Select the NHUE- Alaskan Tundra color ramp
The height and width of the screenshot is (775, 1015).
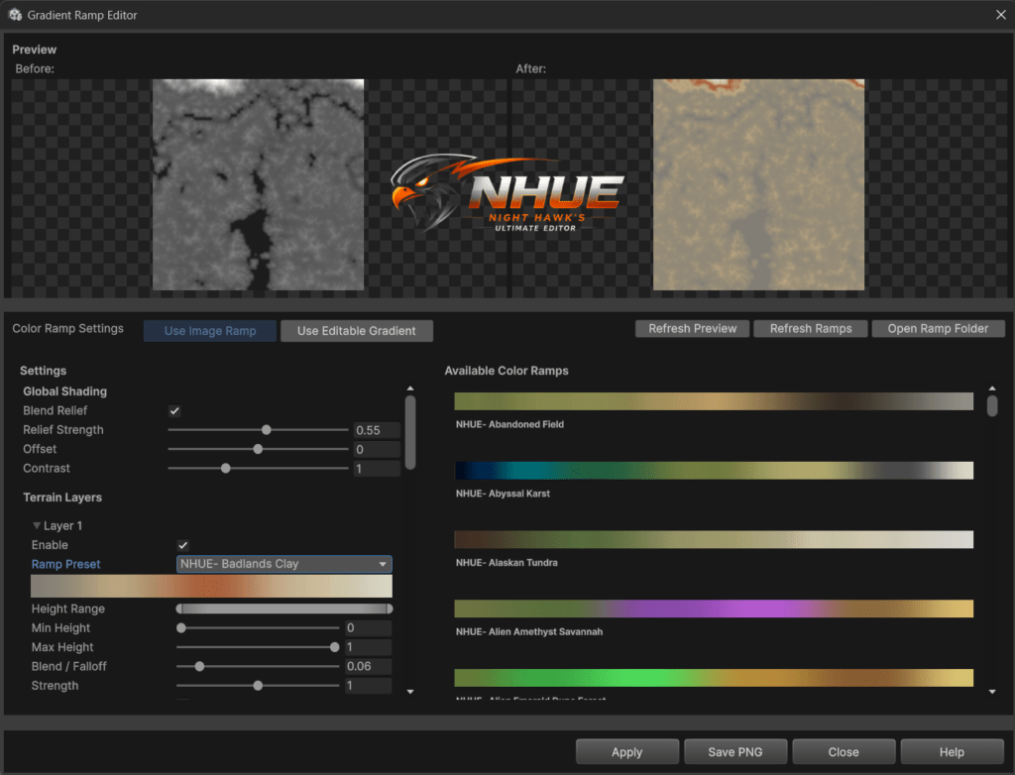[714, 539]
